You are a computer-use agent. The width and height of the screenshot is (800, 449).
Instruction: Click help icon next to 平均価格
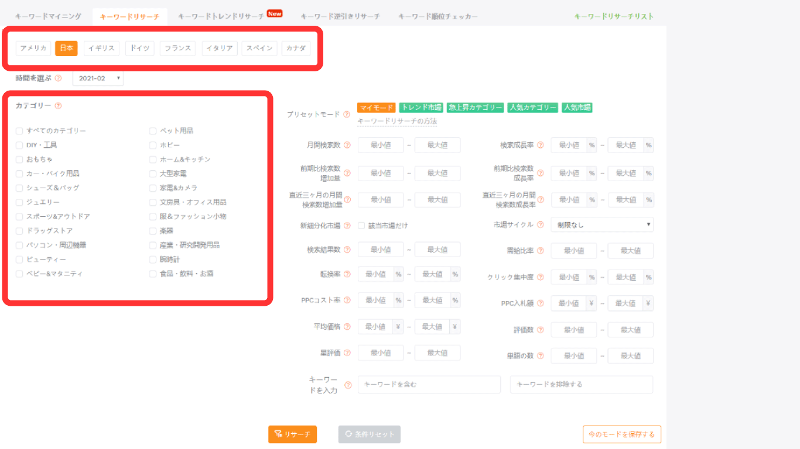pyautogui.click(x=347, y=327)
